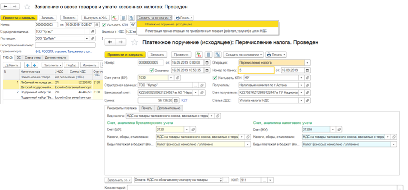
Task: Expand the Счет (НУ) 3130Н dropdown
Action: click(x=333, y=129)
